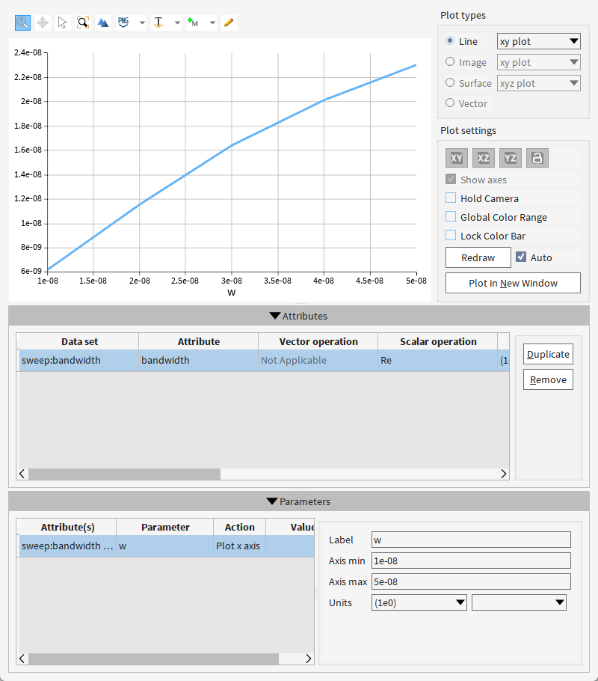The image size is (598, 681).
Task: Click the bandwidth attribute cell
Action: pos(199,361)
